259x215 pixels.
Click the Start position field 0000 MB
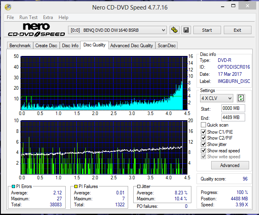[x=233, y=108]
